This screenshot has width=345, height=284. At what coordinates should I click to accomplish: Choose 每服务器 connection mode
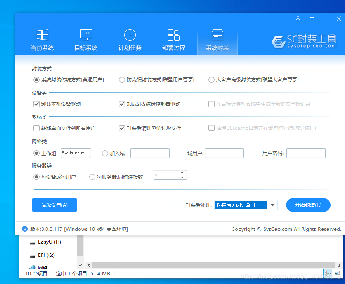pyautogui.click(x=92, y=175)
